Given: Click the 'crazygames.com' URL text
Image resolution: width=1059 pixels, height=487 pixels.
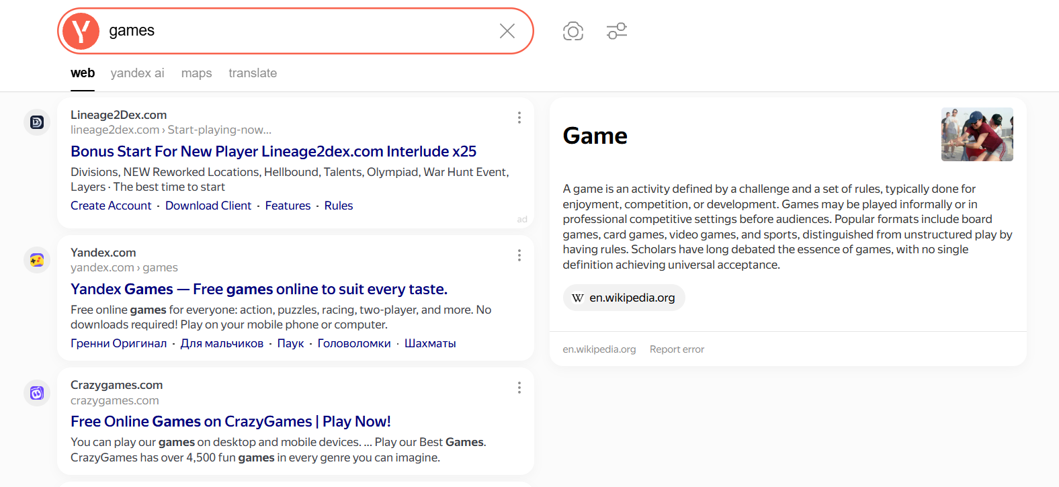Looking at the screenshot, I should tap(115, 400).
